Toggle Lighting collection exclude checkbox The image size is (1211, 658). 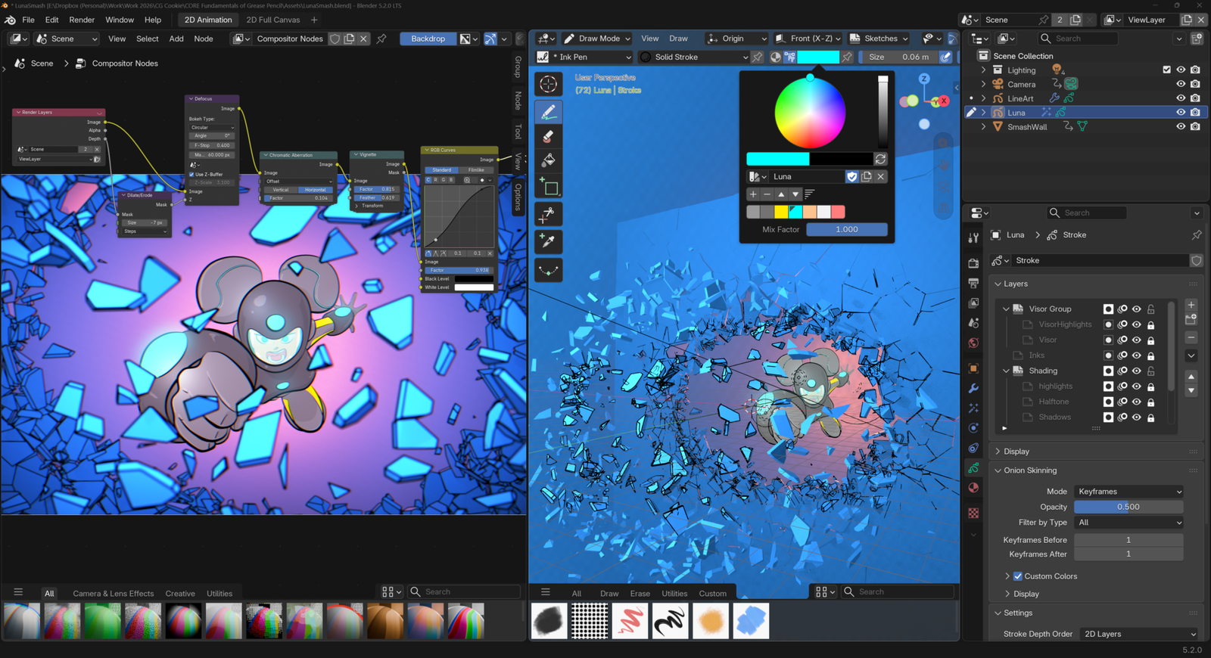pos(1166,70)
